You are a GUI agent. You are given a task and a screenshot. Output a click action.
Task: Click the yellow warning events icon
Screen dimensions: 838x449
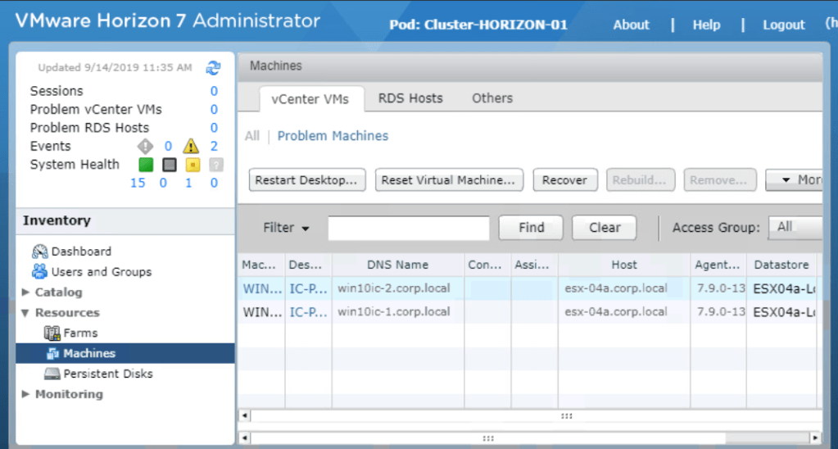point(191,147)
